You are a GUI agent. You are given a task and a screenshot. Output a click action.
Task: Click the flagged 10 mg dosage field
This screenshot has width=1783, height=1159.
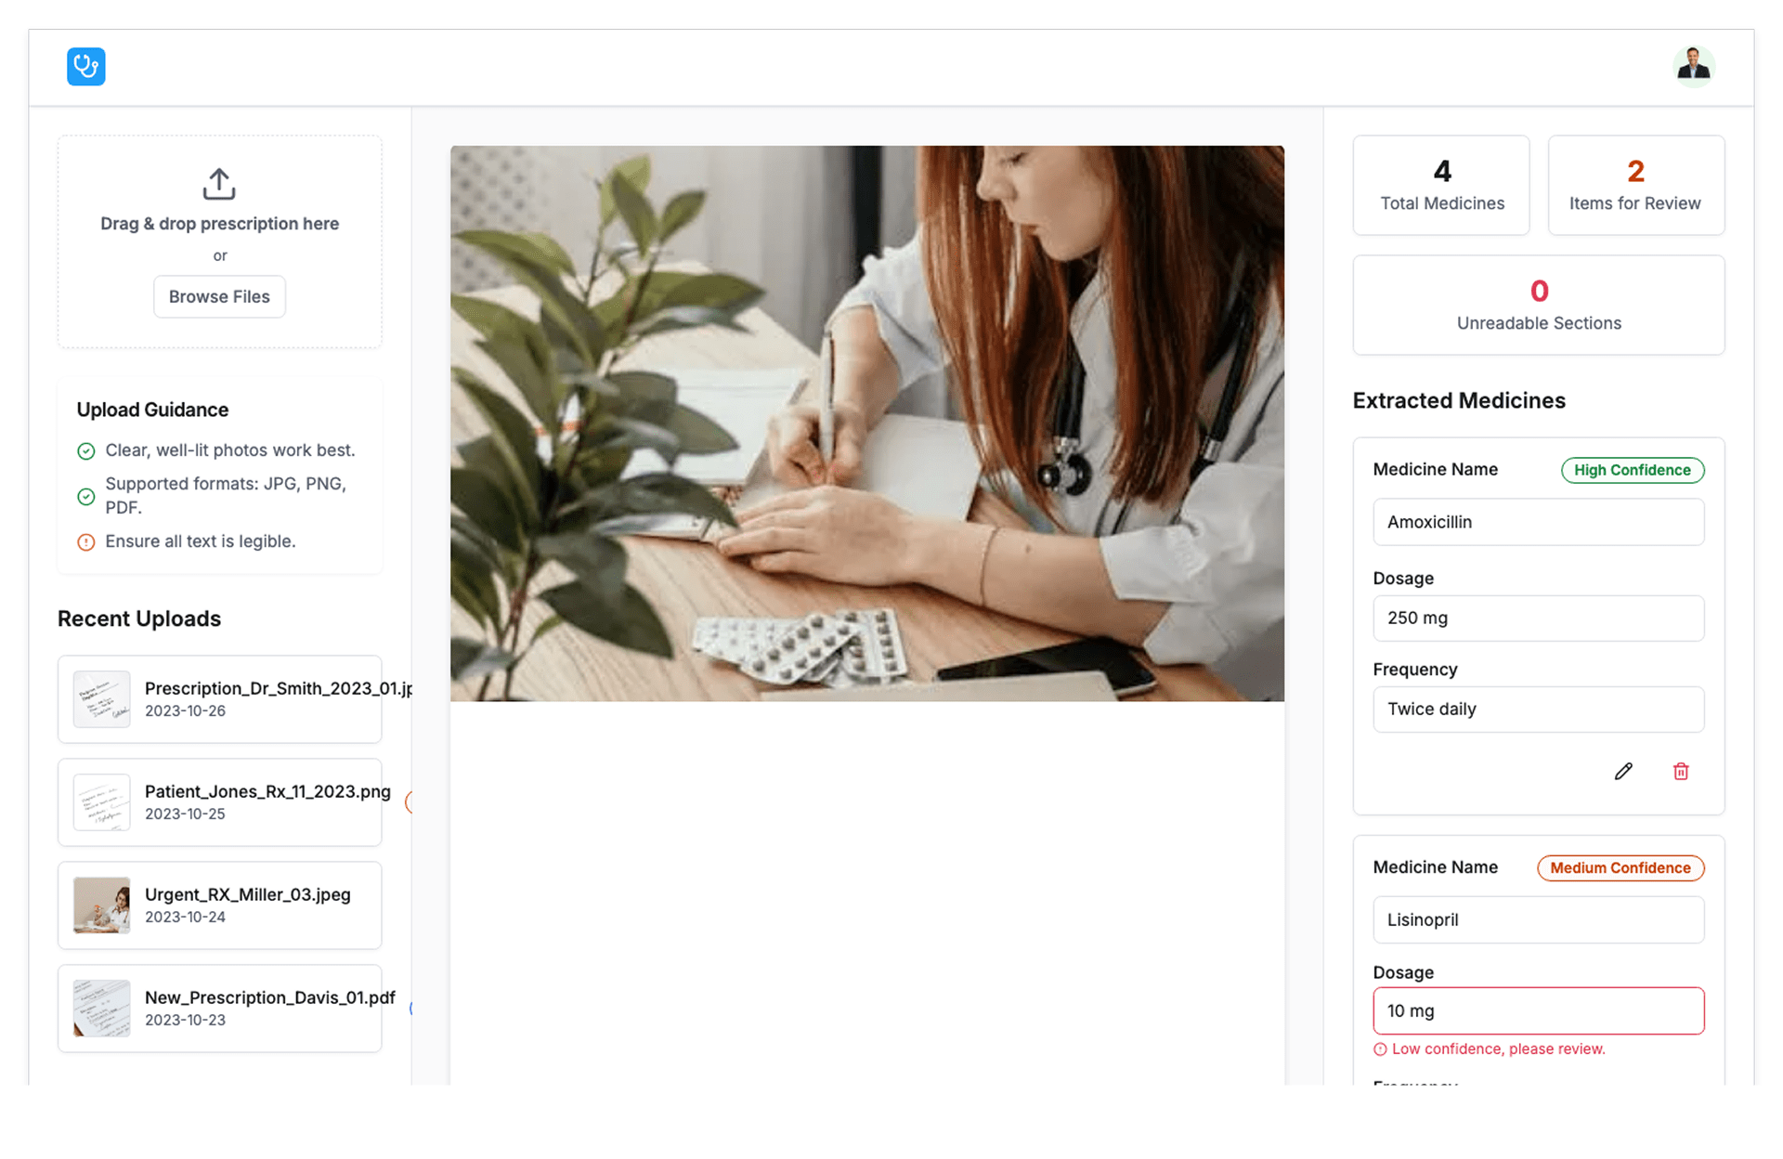(1539, 1011)
